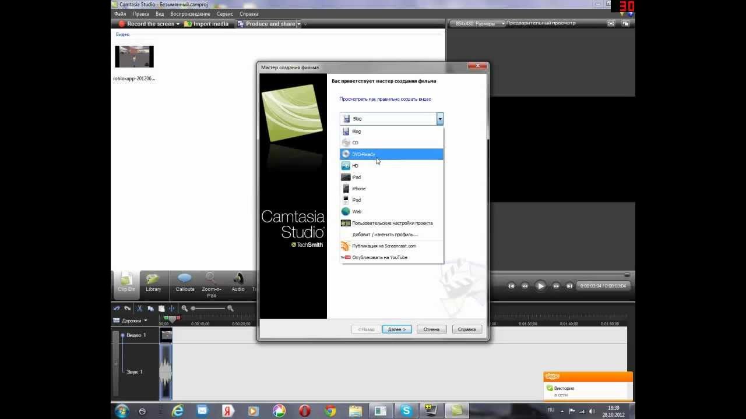Screen dimensions: 746x419
Task: Select the DVD-Ready preset
Action: 392,154
